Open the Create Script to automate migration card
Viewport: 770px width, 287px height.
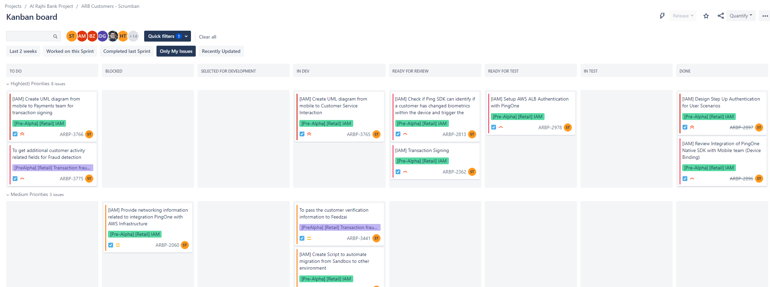(x=339, y=267)
